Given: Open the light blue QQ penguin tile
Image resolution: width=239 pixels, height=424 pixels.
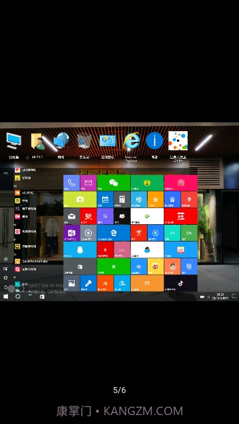Looking at the screenshot, I should (80, 250).
